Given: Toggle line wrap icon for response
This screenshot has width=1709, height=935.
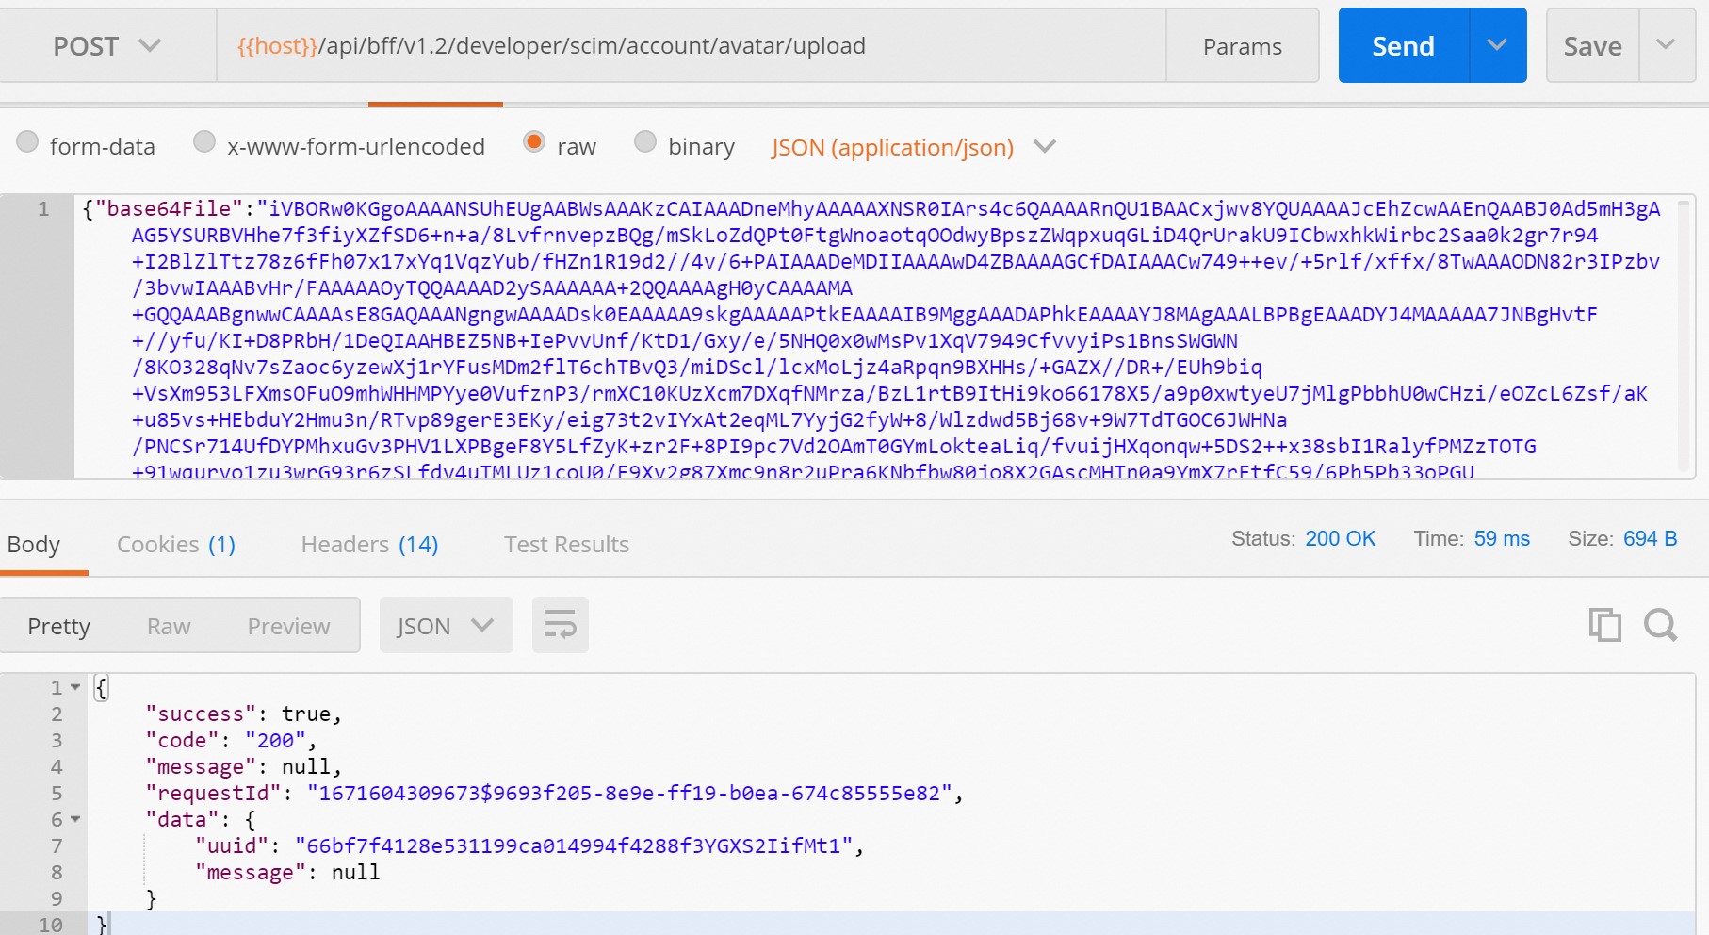Looking at the screenshot, I should tap(560, 625).
